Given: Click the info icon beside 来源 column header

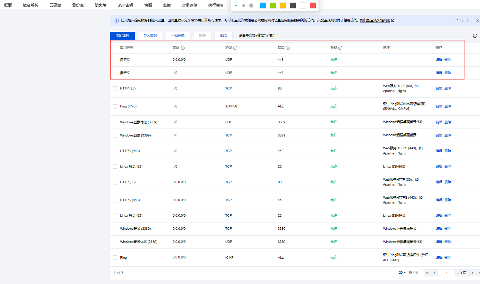Looking at the screenshot, I should [183, 48].
